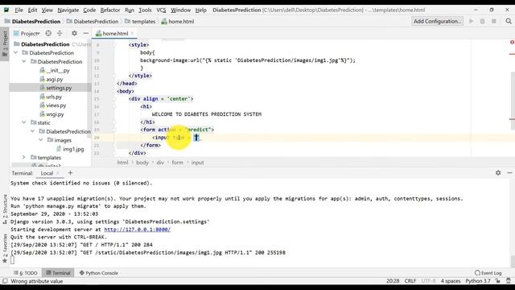Open the Python Console tool window
The image size is (515, 290).
pos(98,273)
